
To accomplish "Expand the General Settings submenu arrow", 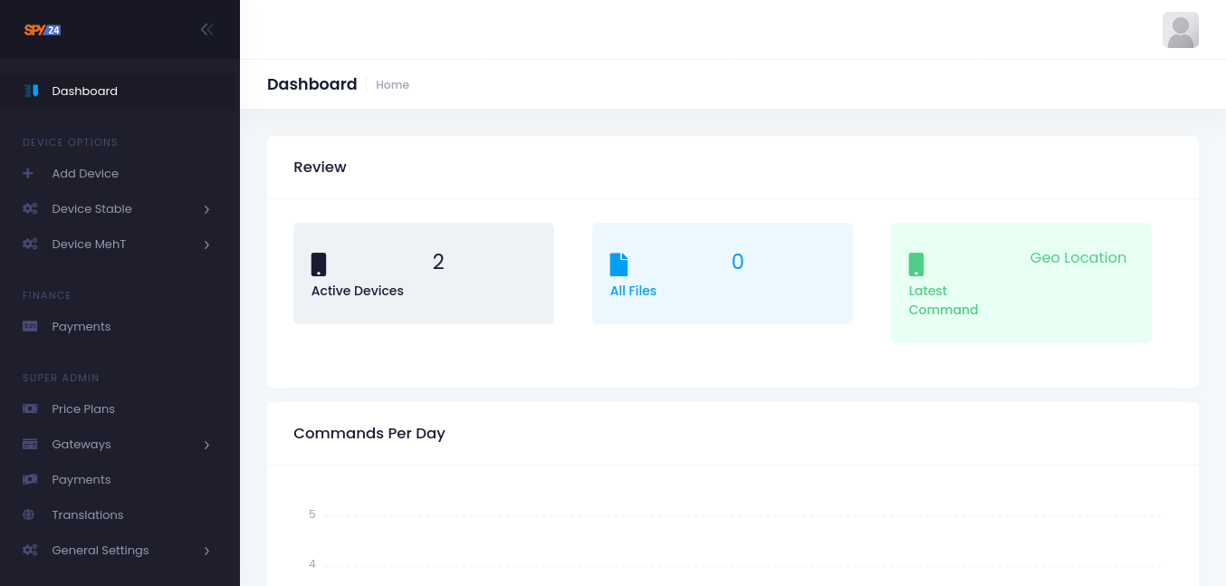I will 206,551.
